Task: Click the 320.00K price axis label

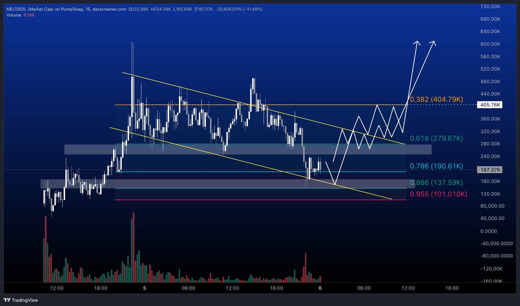Action: 491,132
